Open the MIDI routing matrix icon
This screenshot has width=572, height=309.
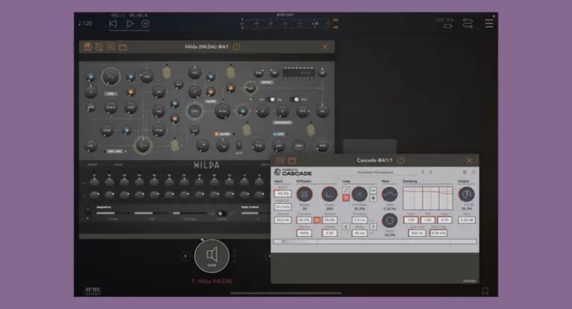(x=468, y=24)
